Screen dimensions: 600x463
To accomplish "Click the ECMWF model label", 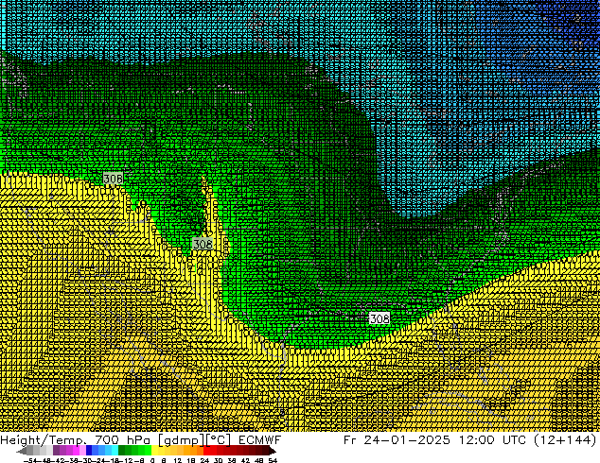I will tap(260, 440).
